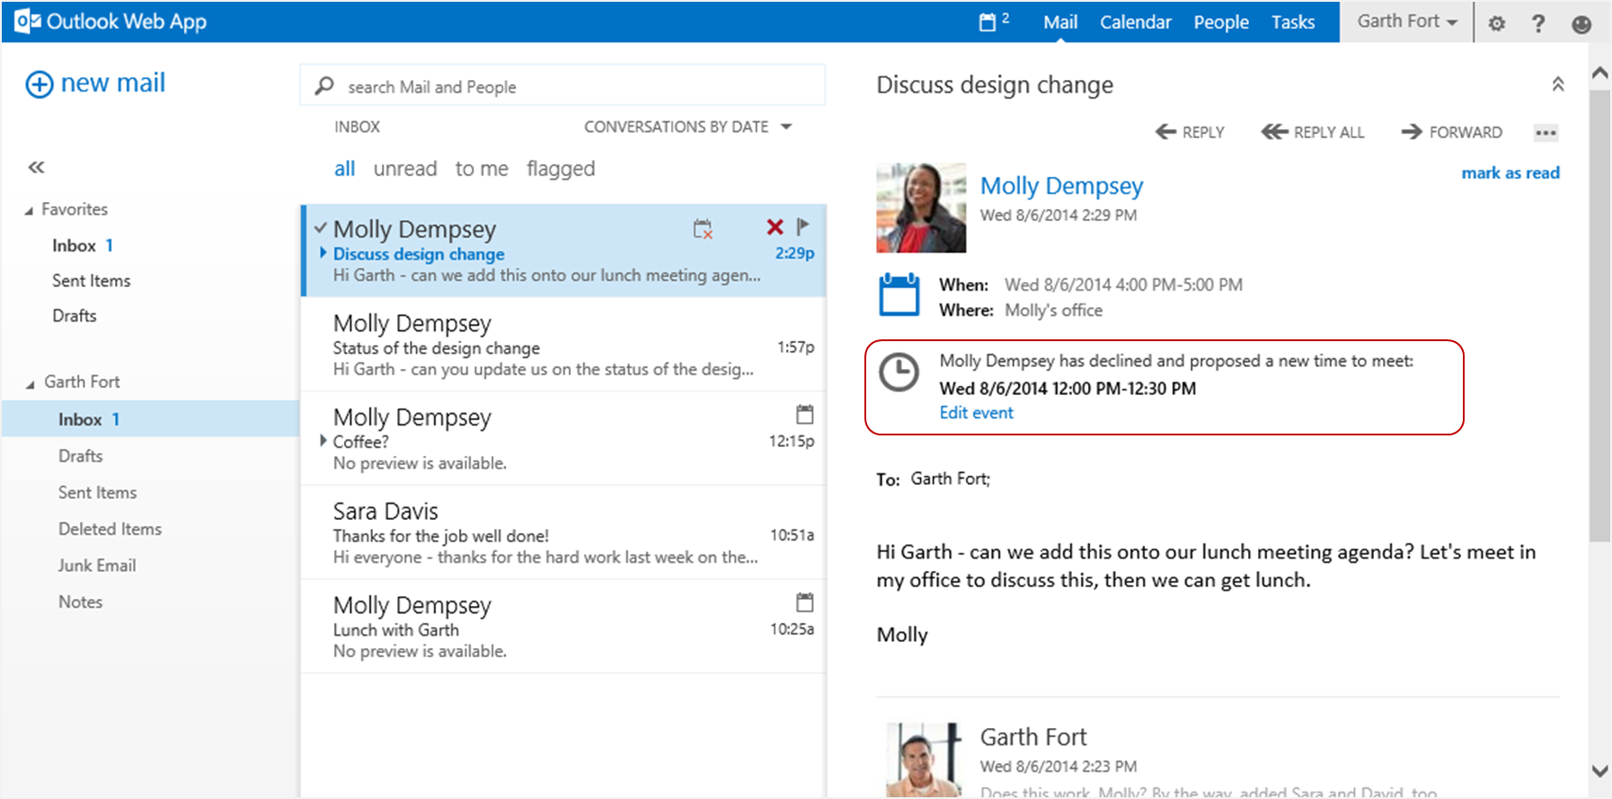Viewport: 1612px width, 799px height.
Task: Collapse the Favorites folder group
Action: tap(29, 211)
